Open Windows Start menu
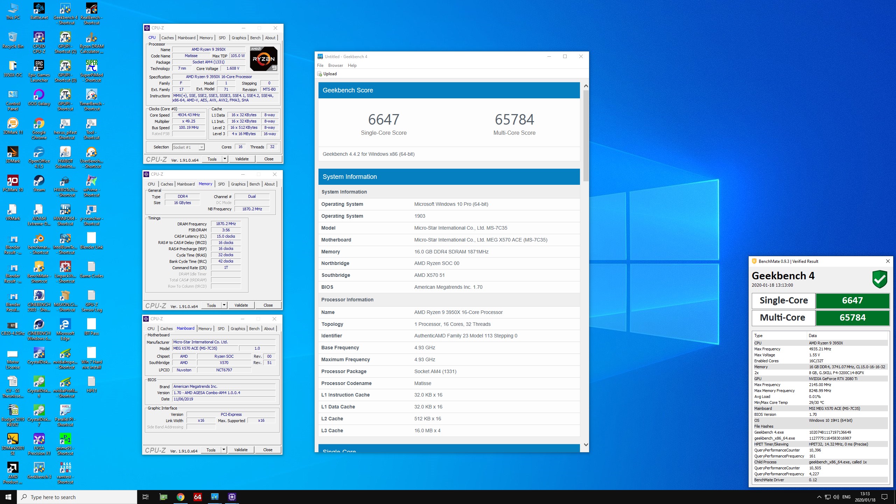The height and width of the screenshot is (504, 896). [x=8, y=497]
